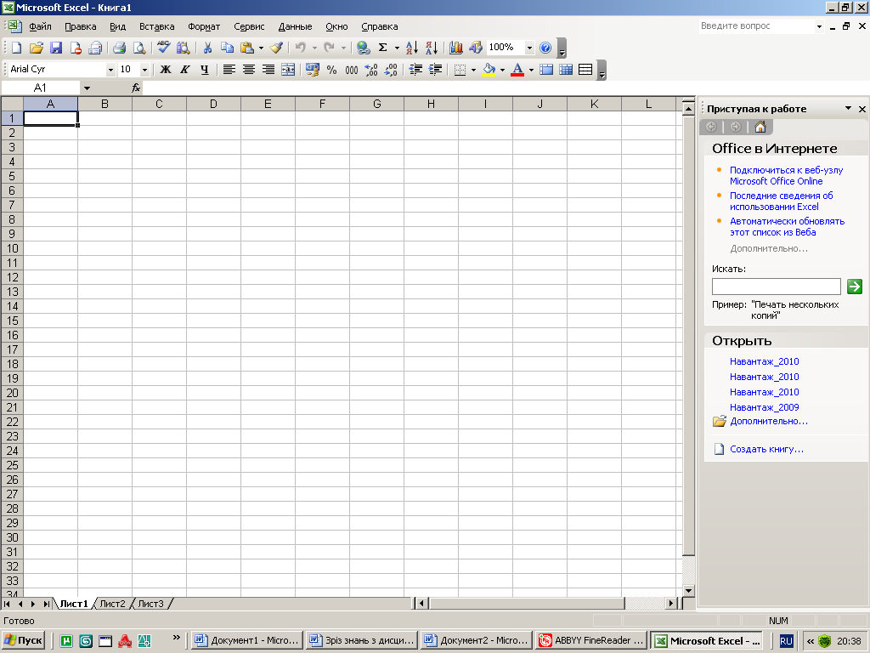Click in the Искать search field
Image resolution: width=870 pixels, height=653 pixels.
pyautogui.click(x=777, y=287)
